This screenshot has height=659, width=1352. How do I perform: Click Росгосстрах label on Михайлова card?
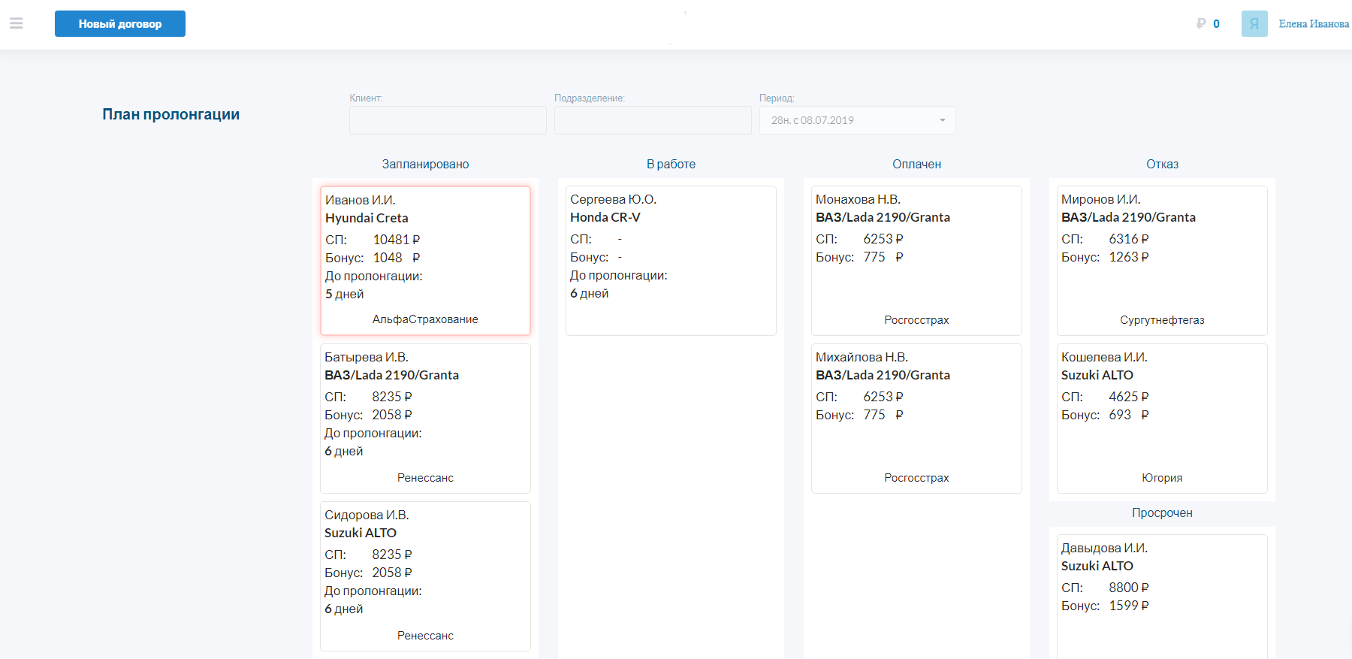click(916, 478)
